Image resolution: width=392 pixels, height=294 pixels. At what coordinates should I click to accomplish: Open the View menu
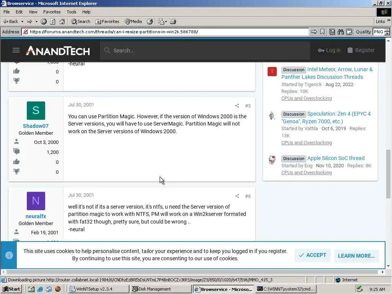click(33, 12)
